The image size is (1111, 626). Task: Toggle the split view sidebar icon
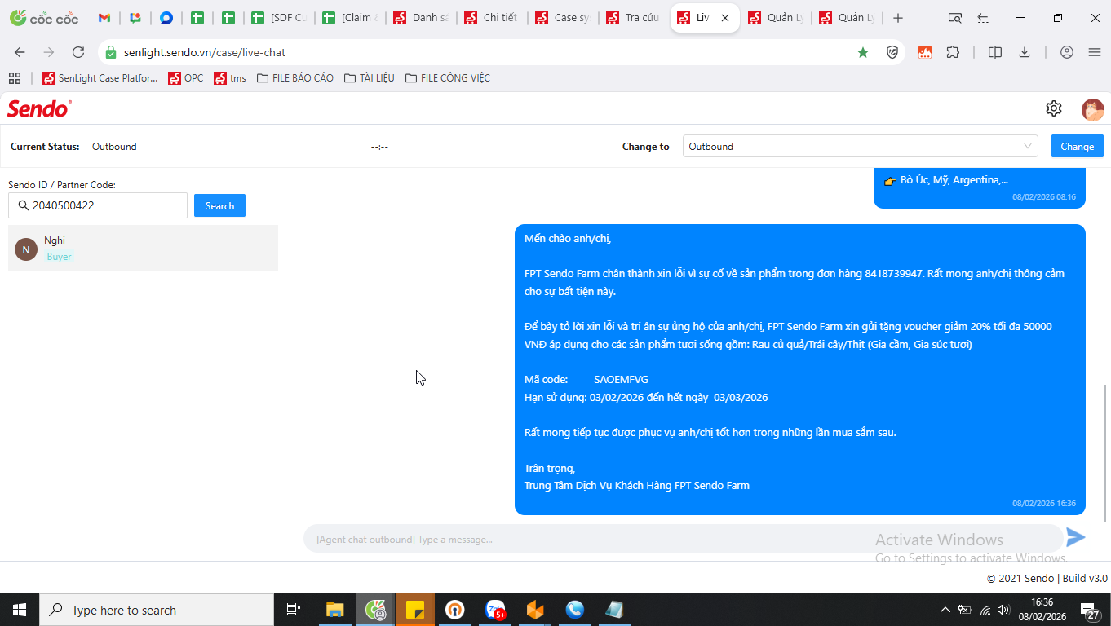994,52
